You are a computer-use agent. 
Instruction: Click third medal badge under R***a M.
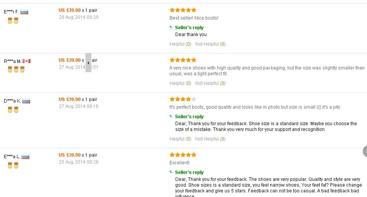point(22,70)
